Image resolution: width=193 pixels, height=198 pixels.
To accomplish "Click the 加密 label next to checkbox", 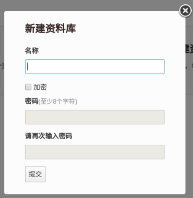I will [x=40, y=87].
